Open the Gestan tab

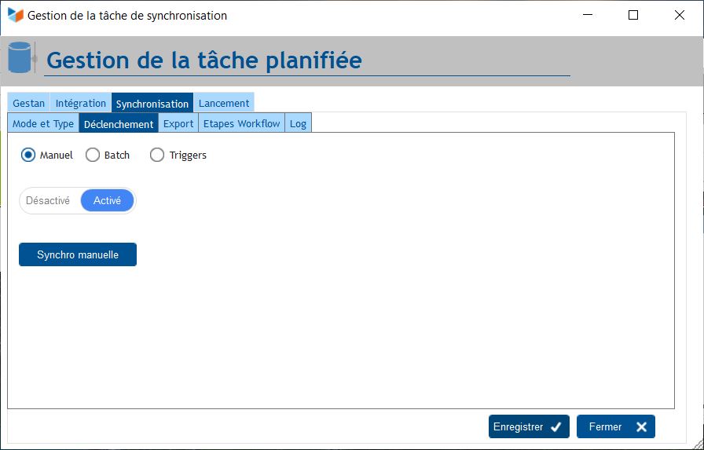click(29, 103)
